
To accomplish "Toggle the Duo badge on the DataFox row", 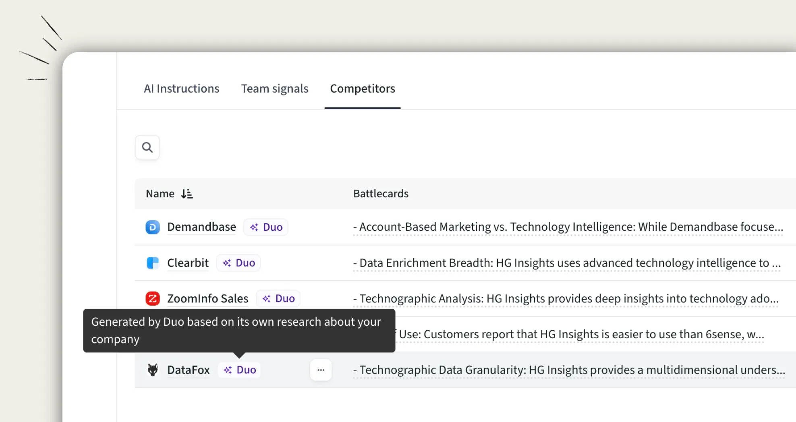I will (x=239, y=370).
